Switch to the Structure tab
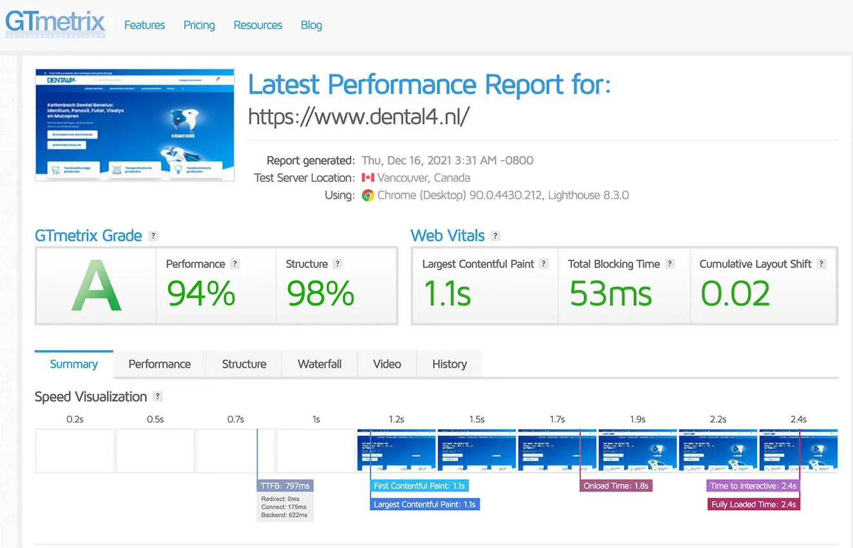Viewport: 853px width, 548px height. (244, 364)
